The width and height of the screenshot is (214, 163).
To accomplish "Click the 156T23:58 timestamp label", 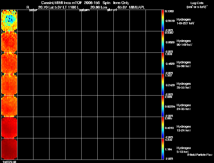I will click(9, 162).
